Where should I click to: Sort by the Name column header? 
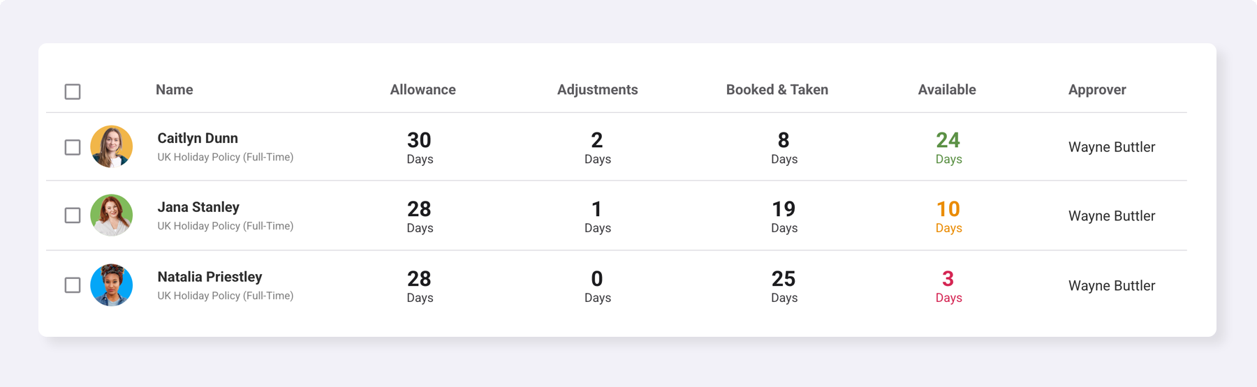pos(175,90)
